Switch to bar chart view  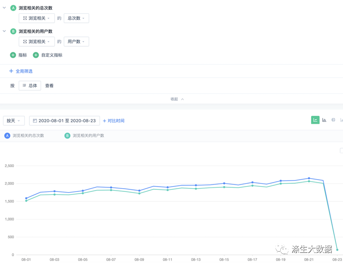click(324, 120)
